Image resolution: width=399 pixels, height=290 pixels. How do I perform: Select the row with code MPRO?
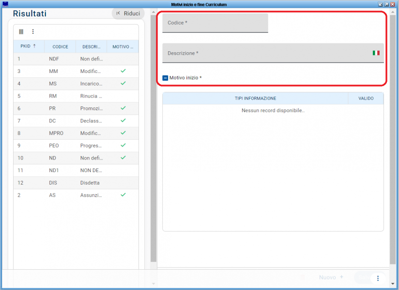(x=76, y=133)
